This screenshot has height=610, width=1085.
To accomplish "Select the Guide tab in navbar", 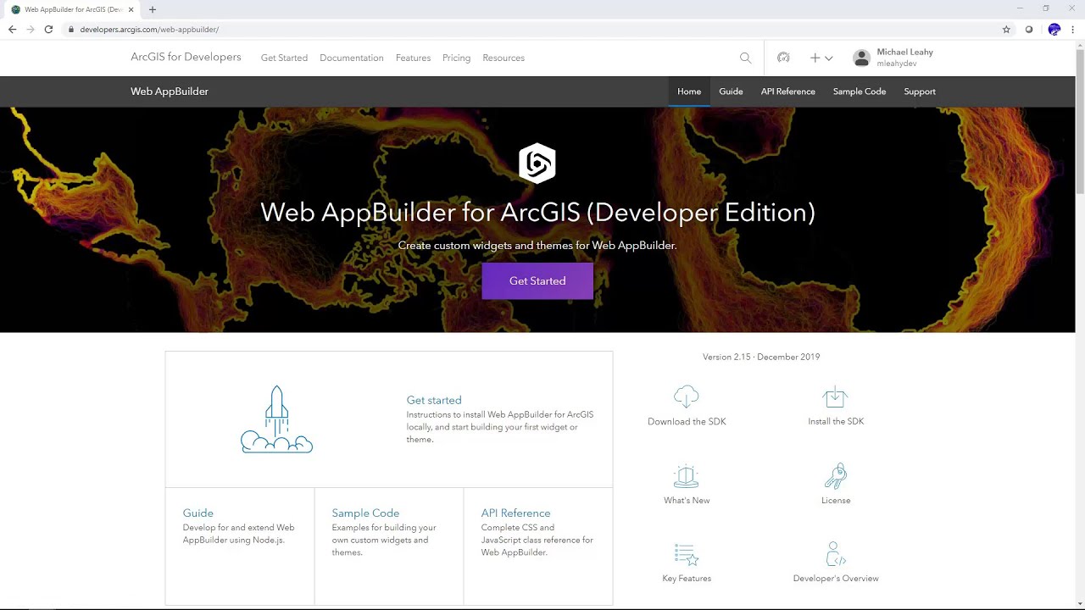I will [731, 91].
